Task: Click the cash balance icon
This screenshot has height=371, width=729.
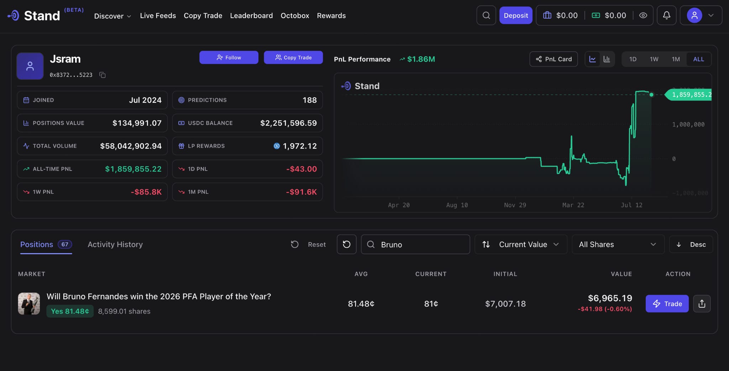Action: coord(596,15)
